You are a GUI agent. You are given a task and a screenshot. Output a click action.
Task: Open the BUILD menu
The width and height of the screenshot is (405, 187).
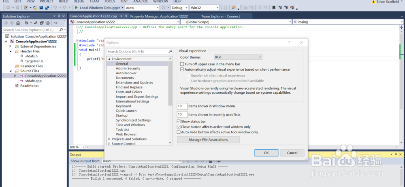click(x=64, y=1)
